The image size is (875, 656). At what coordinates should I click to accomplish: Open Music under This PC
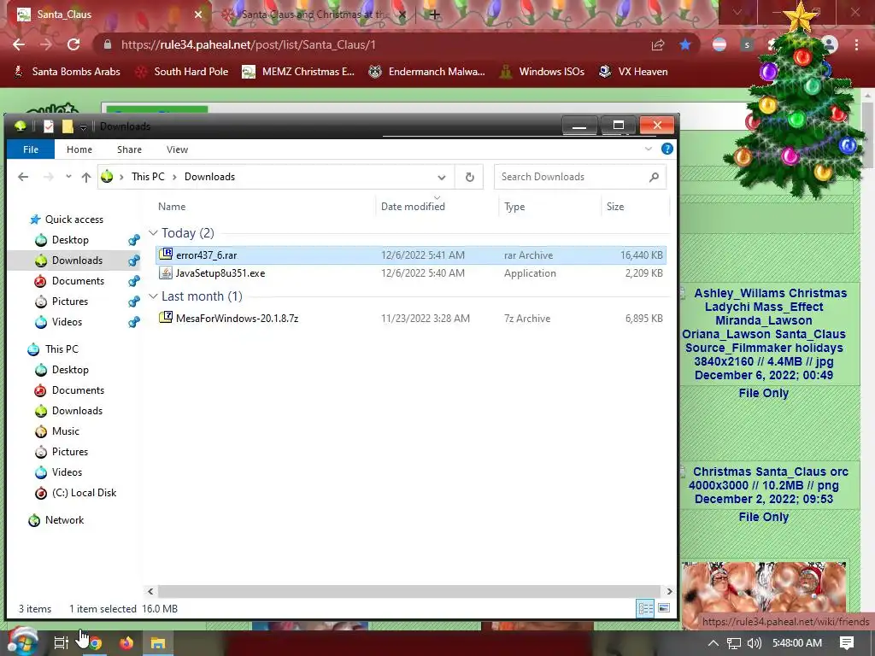pyautogui.click(x=65, y=431)
